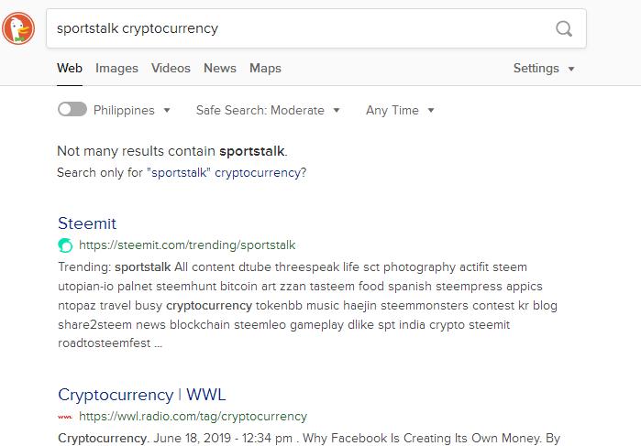Open the Philippines region dropdown
Viewport: 641px width, 446px height.
point(132,110)
